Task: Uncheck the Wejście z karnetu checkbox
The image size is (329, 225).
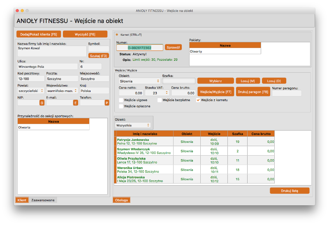Action: [x=198, y=100]
